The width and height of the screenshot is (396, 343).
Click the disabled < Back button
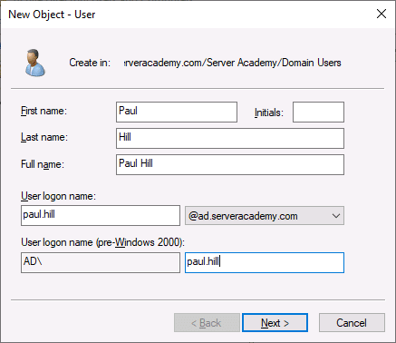tap(207, 323)
